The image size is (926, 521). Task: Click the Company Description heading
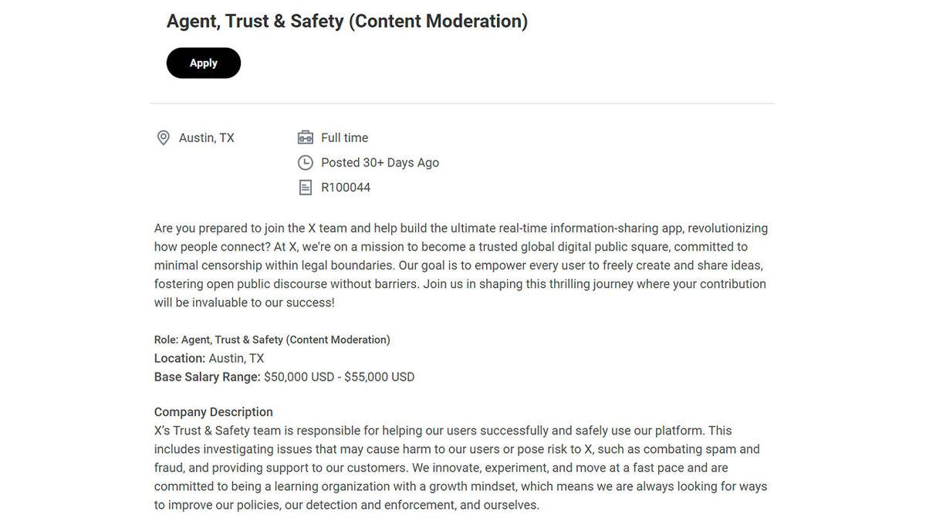tap(214, 412)
